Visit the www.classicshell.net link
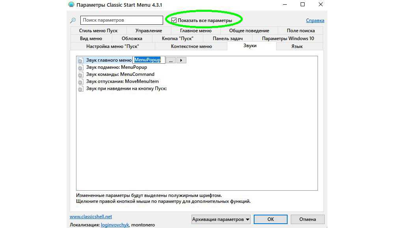394x228 pixels. coord(91,217)
